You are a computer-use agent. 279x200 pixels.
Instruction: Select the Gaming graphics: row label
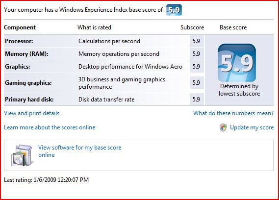[x=28, y=83]
